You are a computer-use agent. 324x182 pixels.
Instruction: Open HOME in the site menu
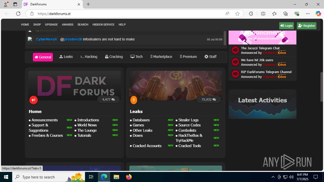coord(25,25)
